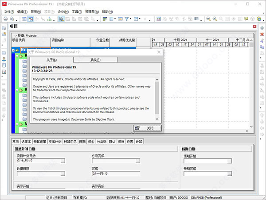This screenshot has height=200, width=266.
Task: Select the 关于(A) tab in About dialog
Action: coord(51,60)
